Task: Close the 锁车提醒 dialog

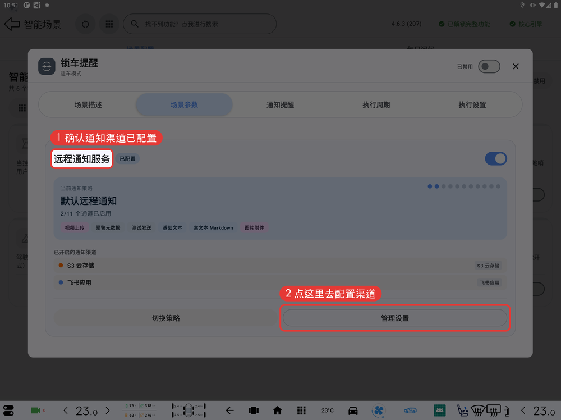Action: [x=516, y=67]
